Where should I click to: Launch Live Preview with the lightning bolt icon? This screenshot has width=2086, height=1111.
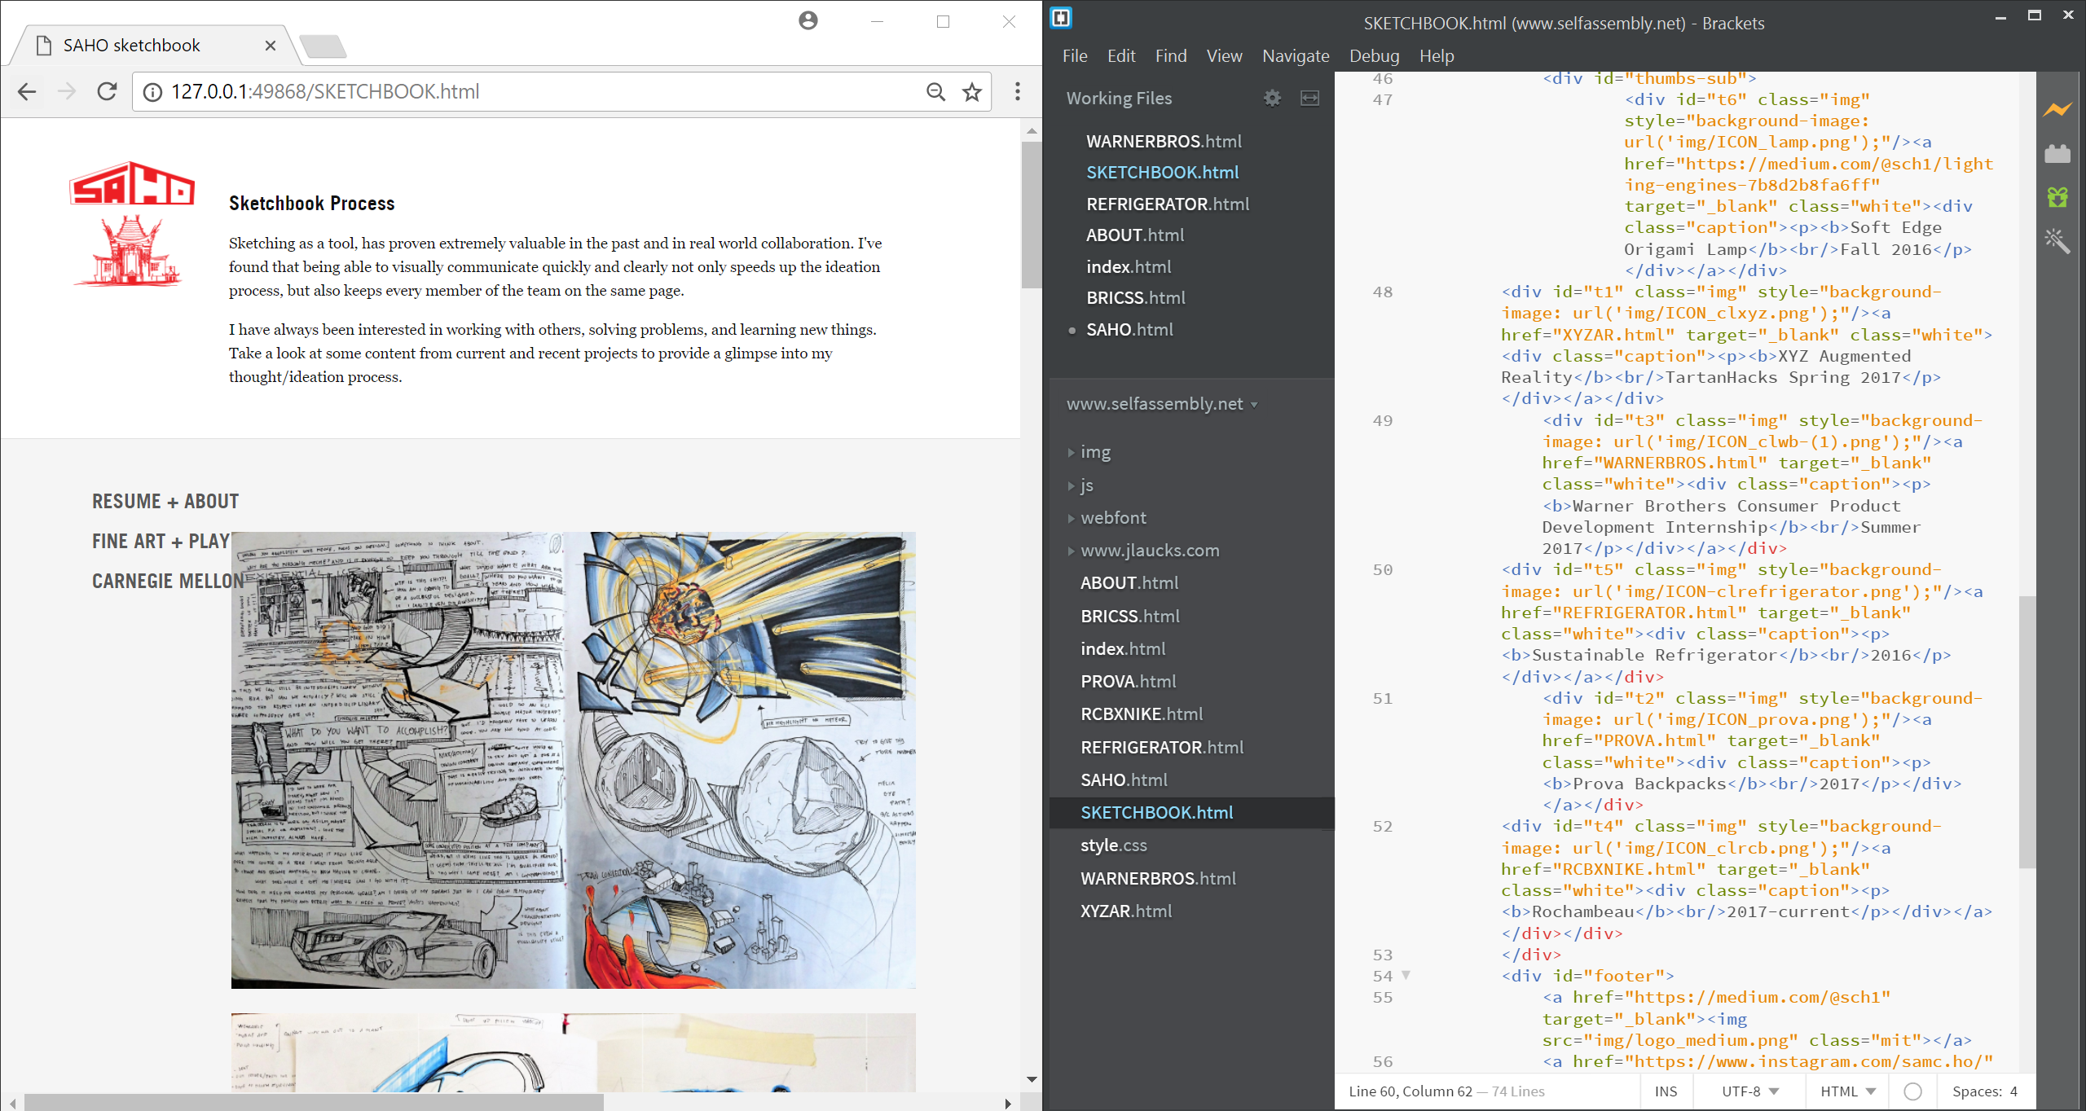2058,108
